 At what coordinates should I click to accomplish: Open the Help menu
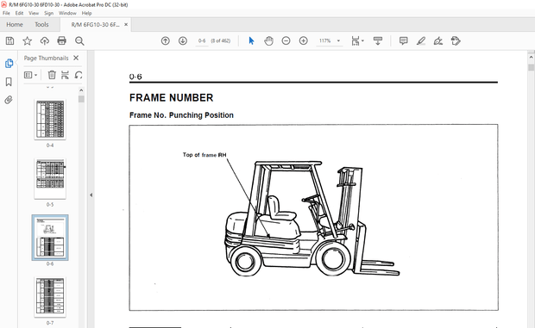click(x=86, y=13)
